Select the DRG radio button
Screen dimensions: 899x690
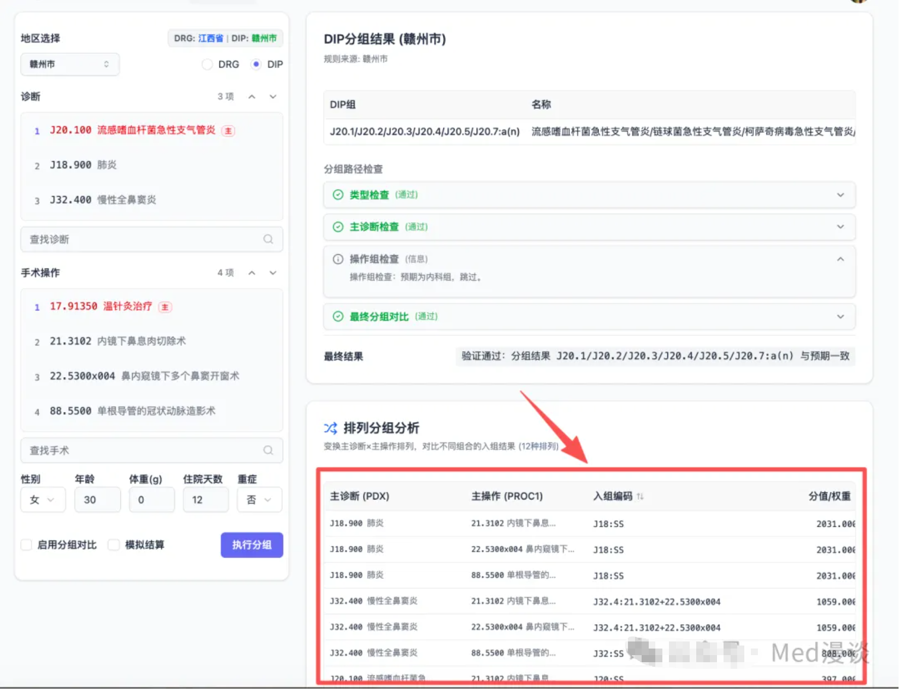[x=207, y=64]
